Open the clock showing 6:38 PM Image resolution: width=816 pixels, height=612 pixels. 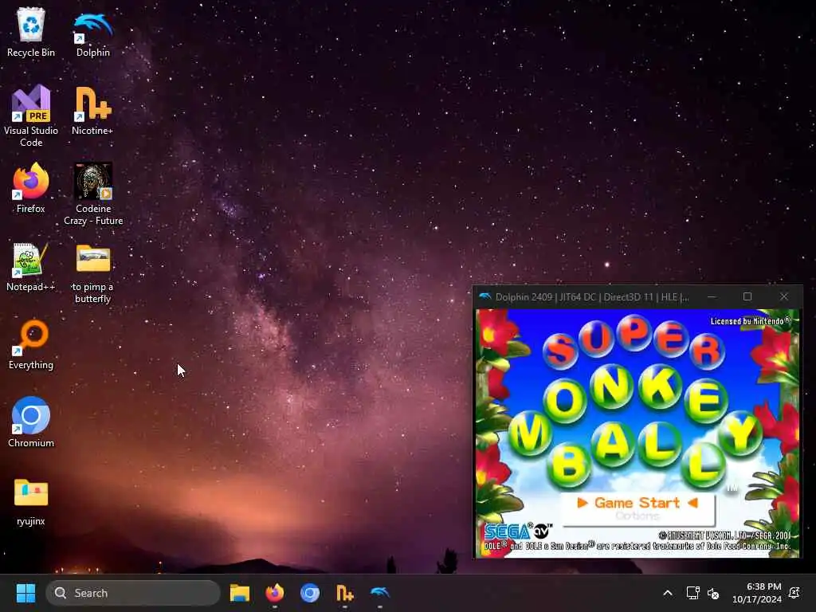pyautogui.click(x=757, y=593)
